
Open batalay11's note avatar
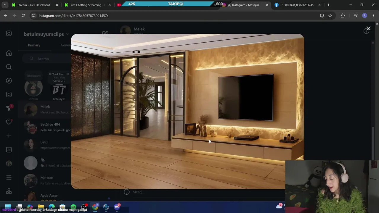click(59, 89)
